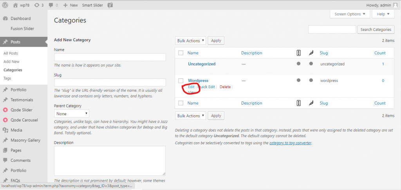Click the readability dot for Uncategorized row

311,64
